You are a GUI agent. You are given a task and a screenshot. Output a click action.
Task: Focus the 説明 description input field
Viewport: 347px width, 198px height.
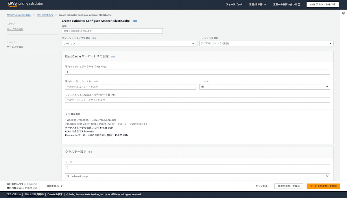[112, 31]
